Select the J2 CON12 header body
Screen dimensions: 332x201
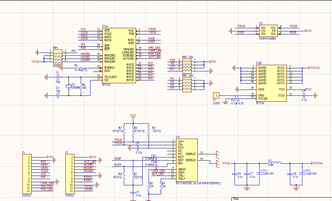(70, 174)
